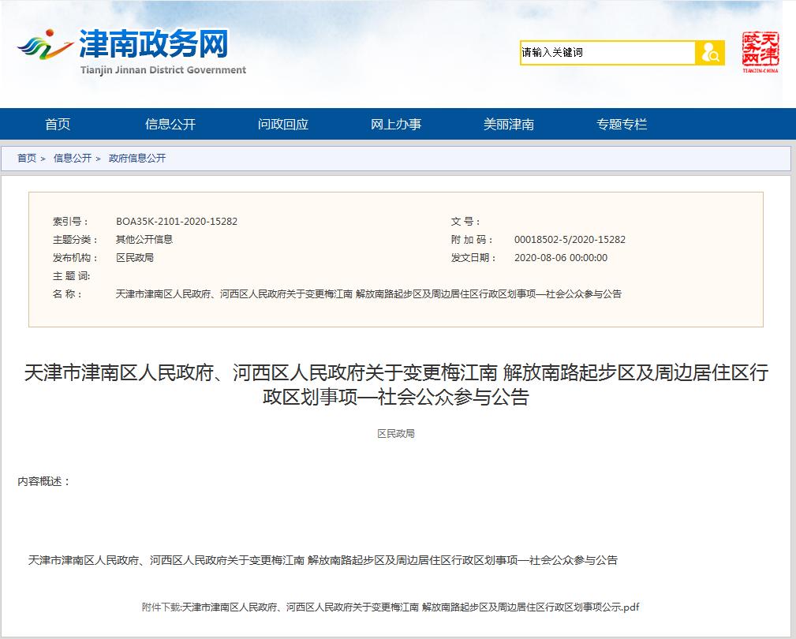Click the yellow search magnifier button
The image size is (796, 639).
click(710, 53)
